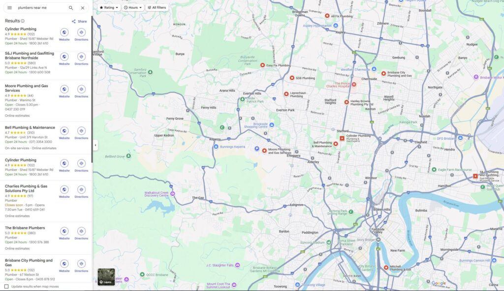Click The Prince Charles Hospital marker

354,84
